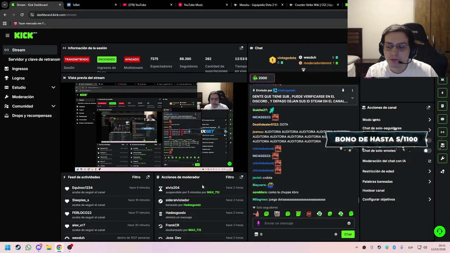Open File Explorer from taskbar
The image size is (450, 253).
(x=49, y=247)
